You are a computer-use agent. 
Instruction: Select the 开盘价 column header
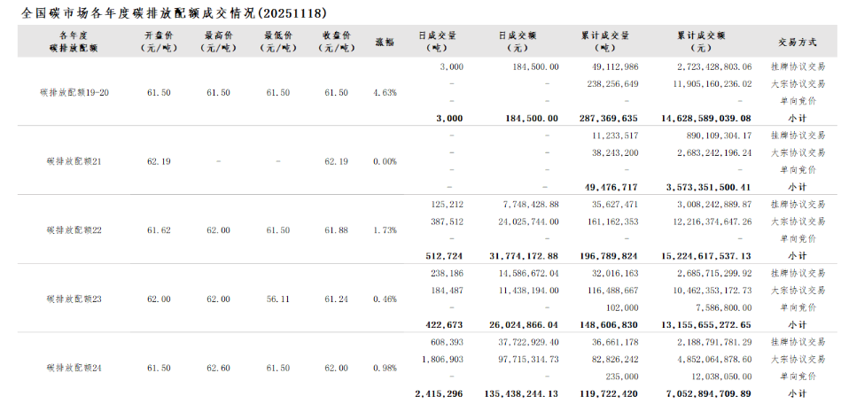click(160, 41)
